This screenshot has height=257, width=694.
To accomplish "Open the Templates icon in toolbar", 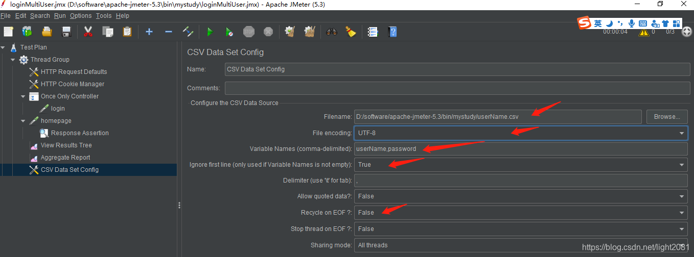I will click(x=27, y=32).
